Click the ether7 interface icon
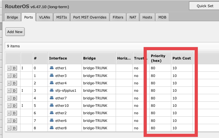The height and width of the screenshot is (138, 219). [52, 98]
